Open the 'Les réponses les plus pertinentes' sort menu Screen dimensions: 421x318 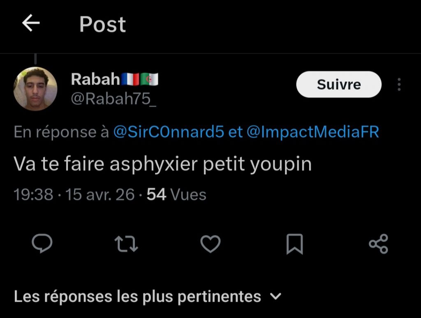coord(138,296)
